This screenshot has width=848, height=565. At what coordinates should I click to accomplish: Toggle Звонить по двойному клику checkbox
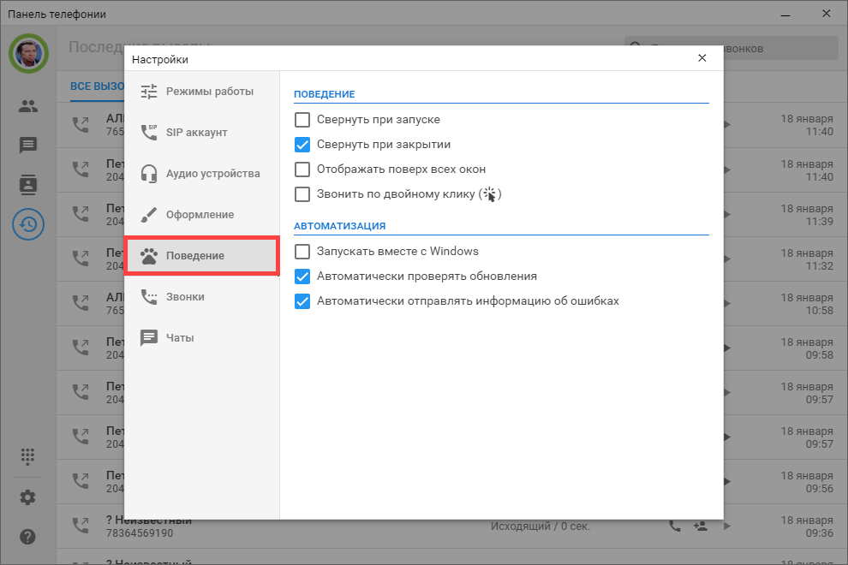point(302,194)
